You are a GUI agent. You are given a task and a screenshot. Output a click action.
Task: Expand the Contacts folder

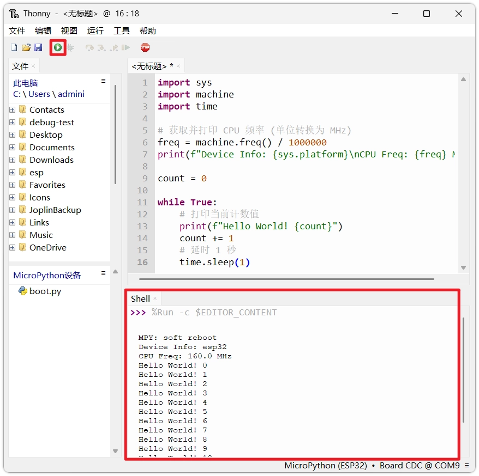(13, 109)
